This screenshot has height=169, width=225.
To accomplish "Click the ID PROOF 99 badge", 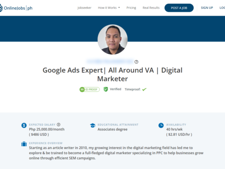I will pos(90,89).
